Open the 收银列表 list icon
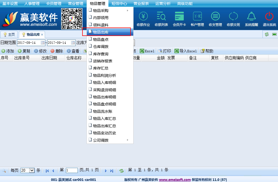 pyautogui.click(x=161, y=17)
